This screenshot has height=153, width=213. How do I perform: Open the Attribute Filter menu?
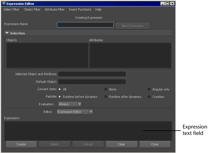55,10
